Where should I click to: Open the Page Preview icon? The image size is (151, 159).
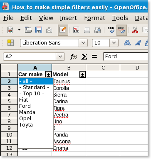coord(98,30)
